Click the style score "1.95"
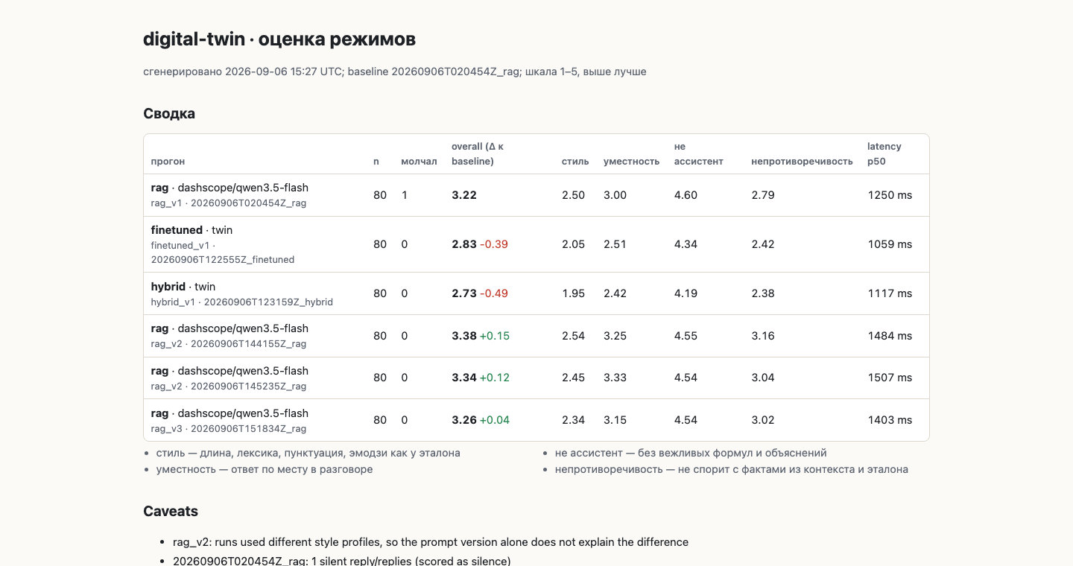Screen dimensions: 1073x566 [574, 293]
